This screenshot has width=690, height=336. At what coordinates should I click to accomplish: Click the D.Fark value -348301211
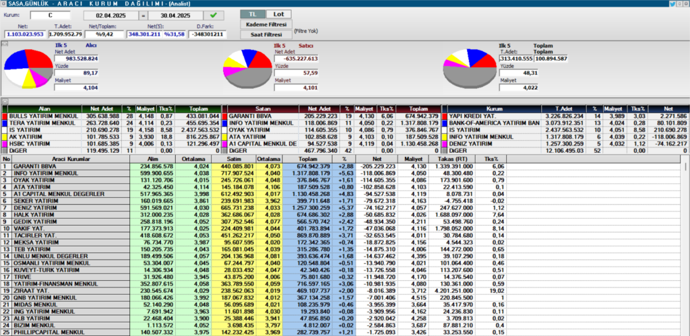click(x=207, y=34)
